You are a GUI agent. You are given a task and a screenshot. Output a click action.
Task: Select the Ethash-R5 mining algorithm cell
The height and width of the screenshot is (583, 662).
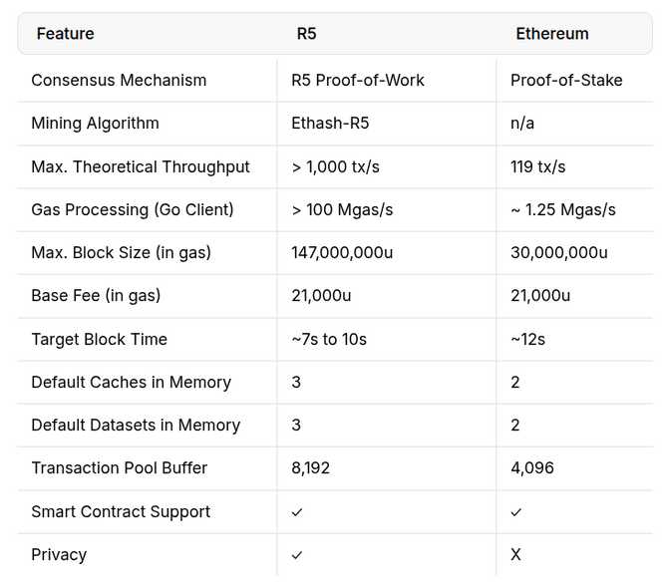click(x=330, y=124)
